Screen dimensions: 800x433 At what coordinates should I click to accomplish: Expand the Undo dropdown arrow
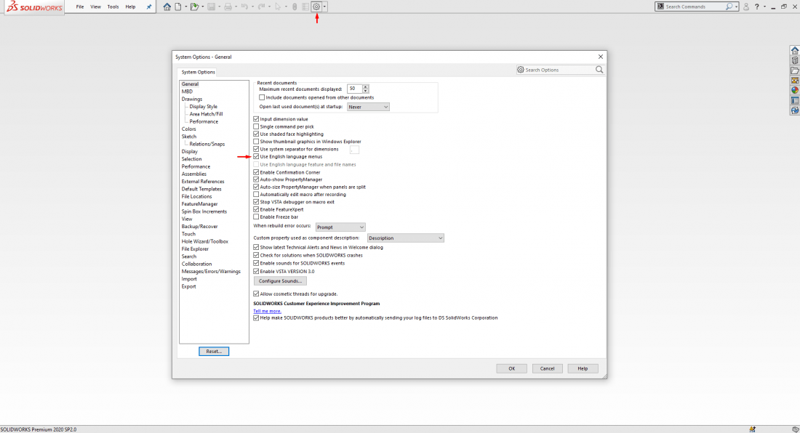(252, 7)
